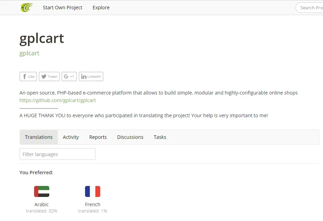The image size is (323, 221).
Task: Open the Tasks tab
Action: click(160, 137)
